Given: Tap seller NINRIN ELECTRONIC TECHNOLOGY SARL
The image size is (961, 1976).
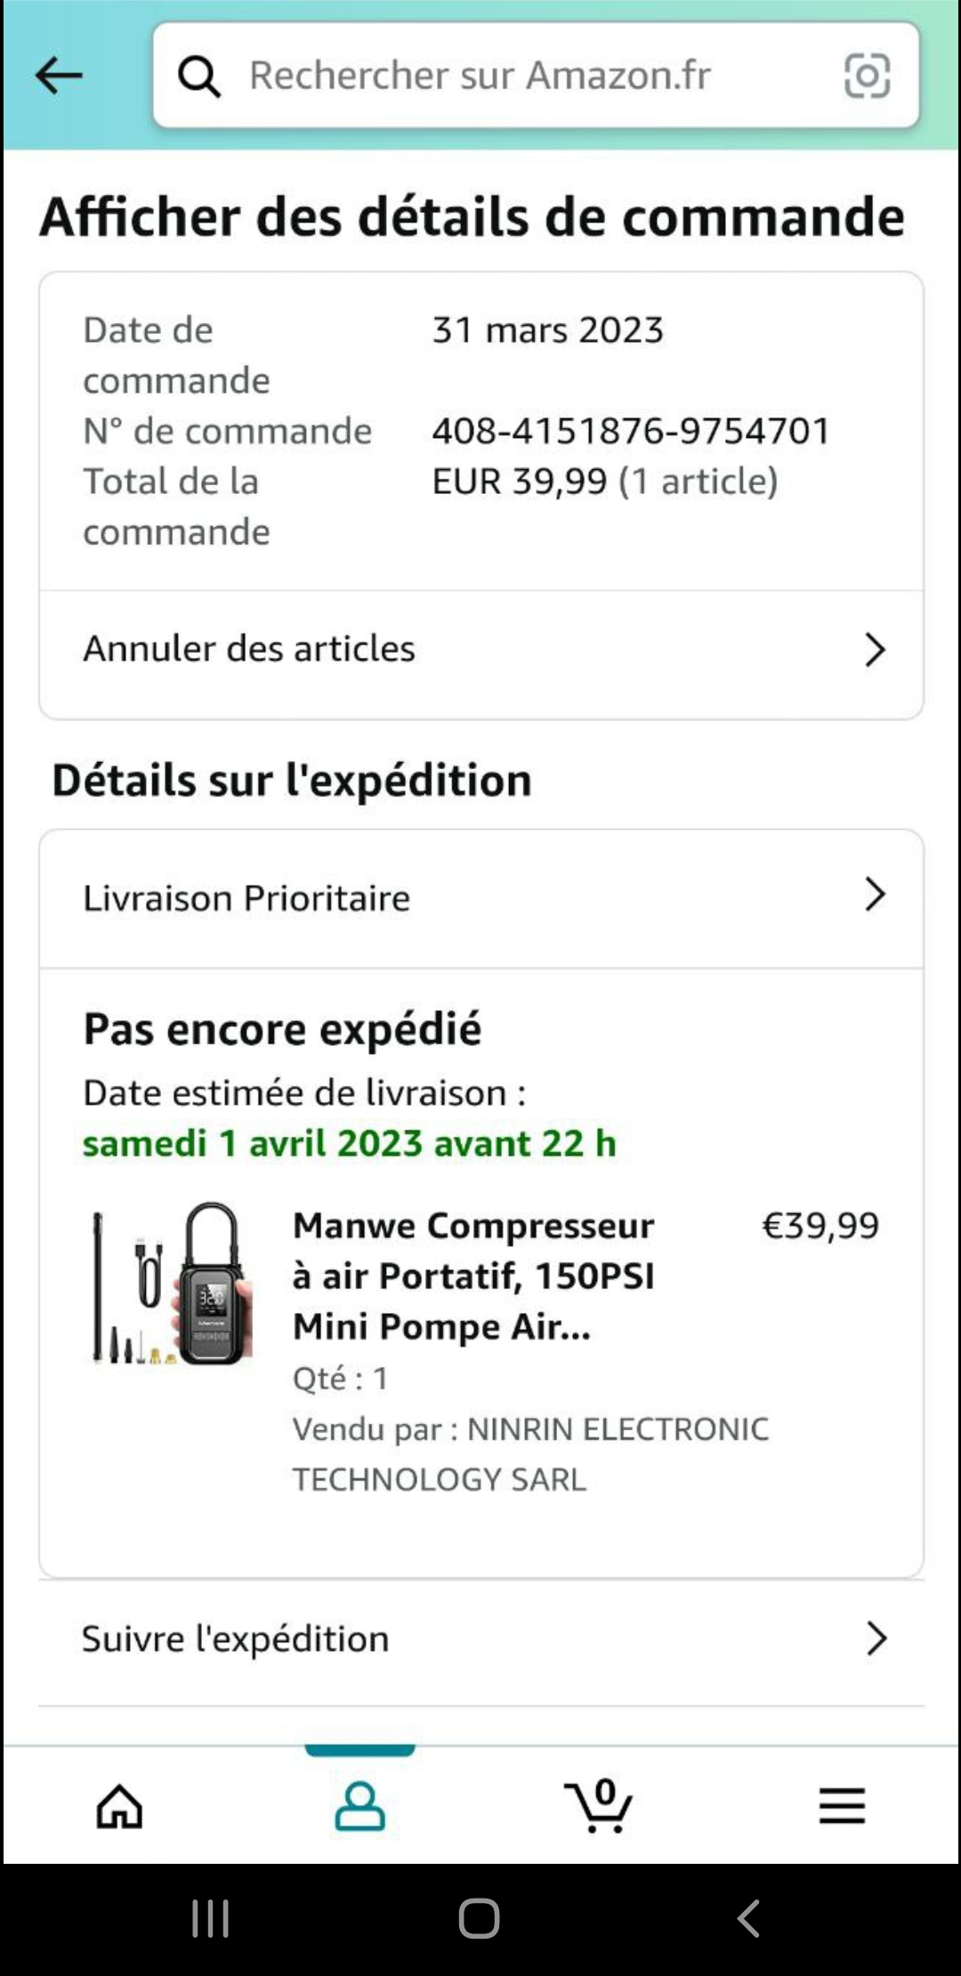Looking at the screenshot, I should 530,1454.
